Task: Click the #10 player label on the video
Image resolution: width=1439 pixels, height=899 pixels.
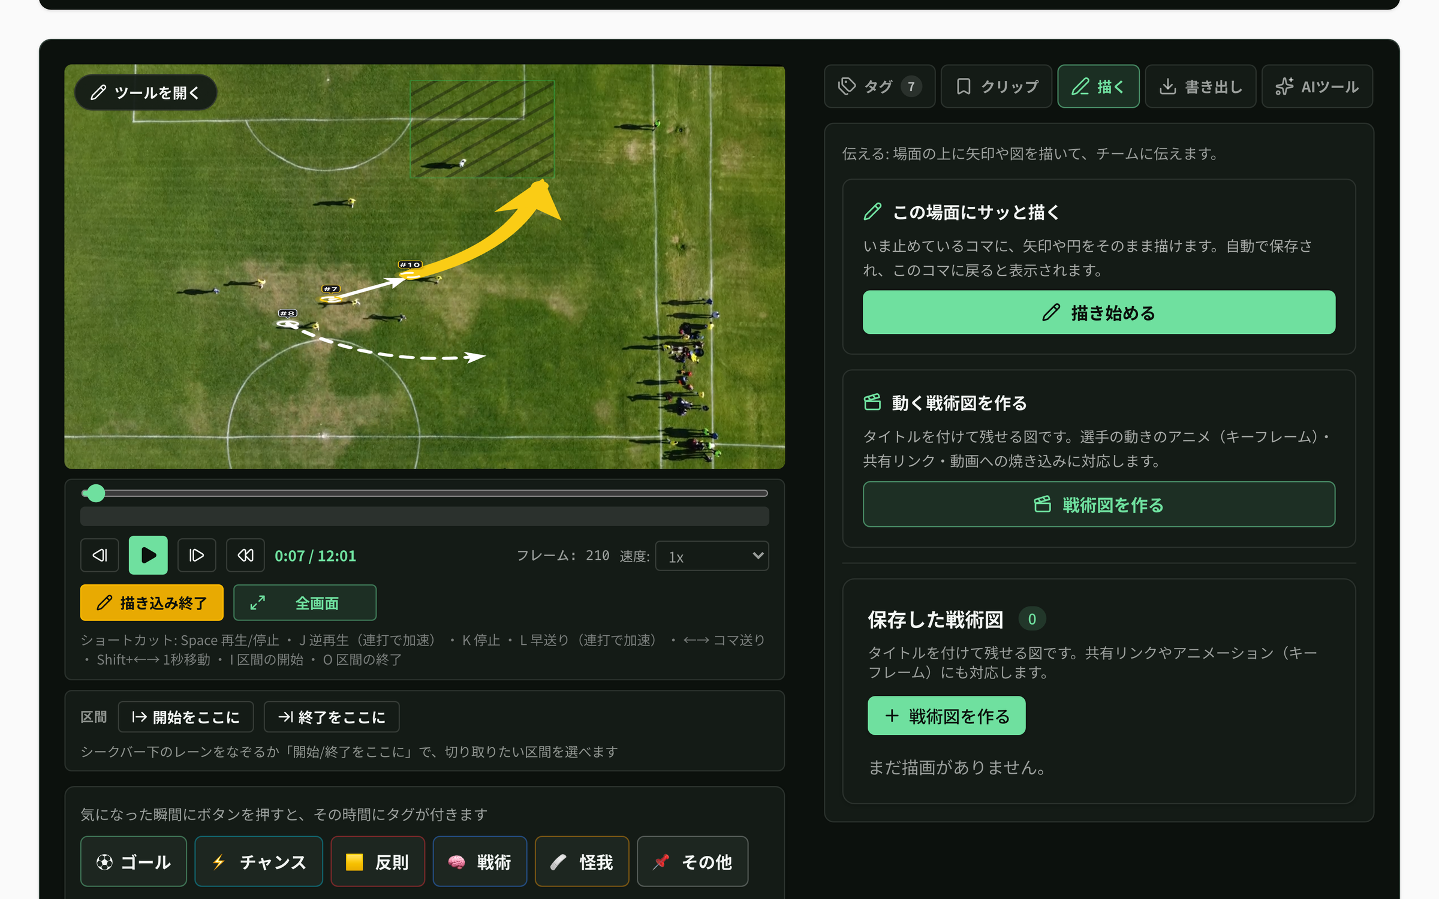Action: point(410,264)
